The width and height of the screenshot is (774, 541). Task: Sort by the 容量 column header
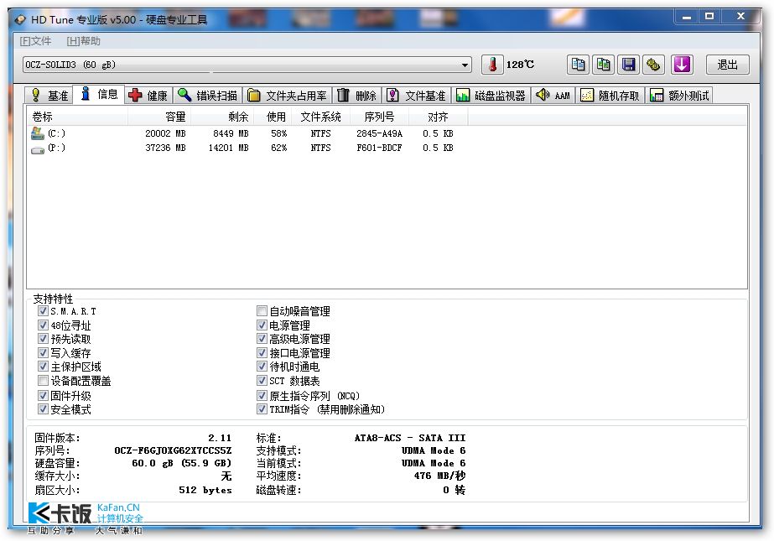click(x=159, y=117)
